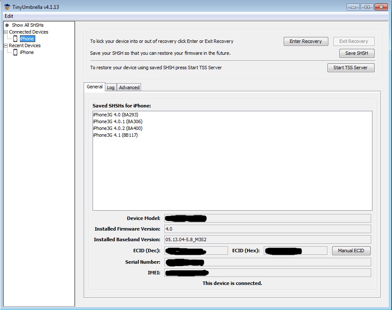The height and width of the screenshot is (310, 392).
Task: Click the recent iPhone device icon
Action: [x=15, y=52]
